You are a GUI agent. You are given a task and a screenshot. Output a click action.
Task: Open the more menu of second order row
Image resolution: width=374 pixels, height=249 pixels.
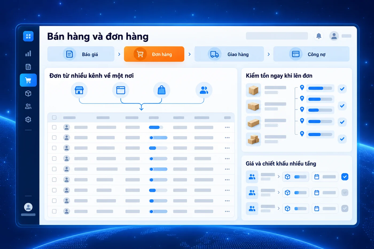[227, 138]
